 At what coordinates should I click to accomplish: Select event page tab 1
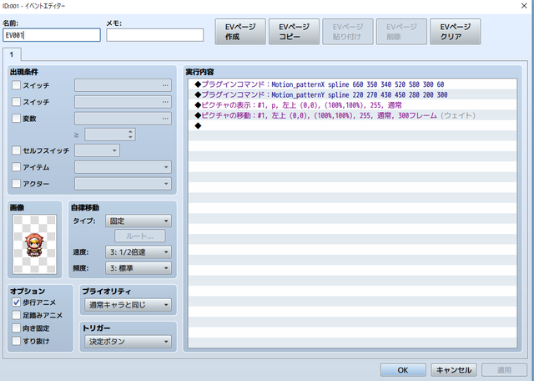point(12,54)
